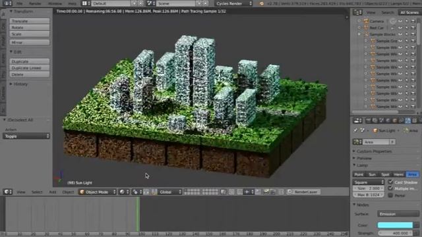Toggle Cast Shadow checkbox
422x237 pixels.
point(390,182)
